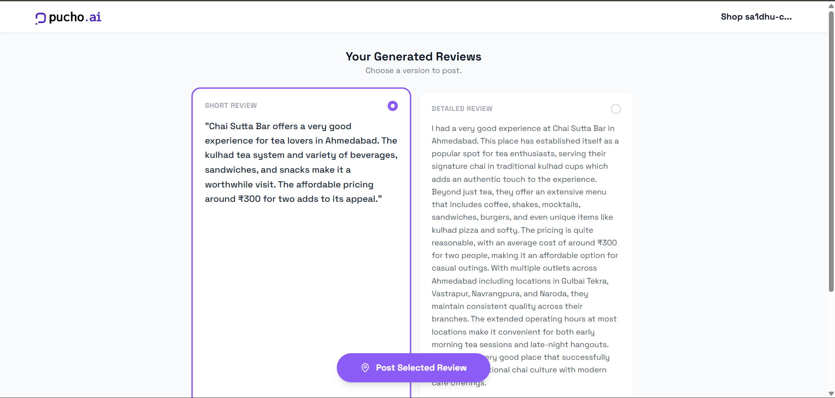Click the pucho.ai logo icon
835x398 pixels.
click(40, 18)
